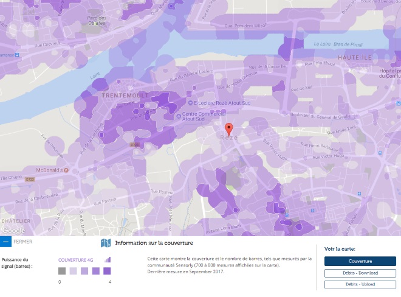Click the Google logo on the map

(13, 231)
